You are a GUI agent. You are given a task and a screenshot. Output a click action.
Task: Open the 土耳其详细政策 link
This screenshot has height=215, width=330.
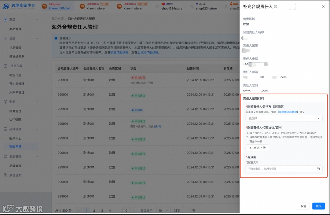[148, 52]
